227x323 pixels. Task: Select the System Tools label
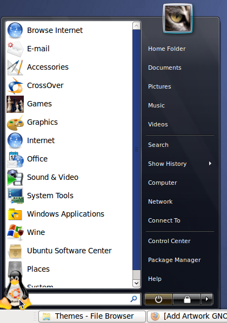[x=50, y=196]
